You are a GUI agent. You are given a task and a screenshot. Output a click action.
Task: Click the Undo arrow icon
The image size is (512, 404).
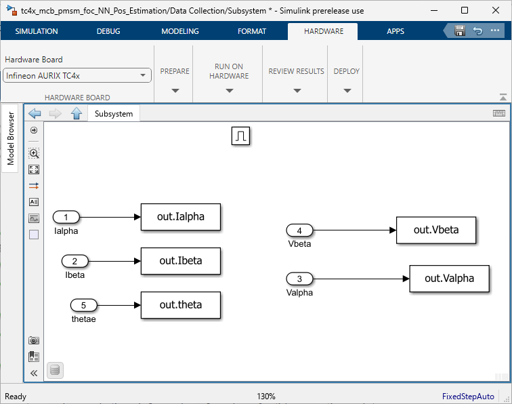(x=477, y=31)
